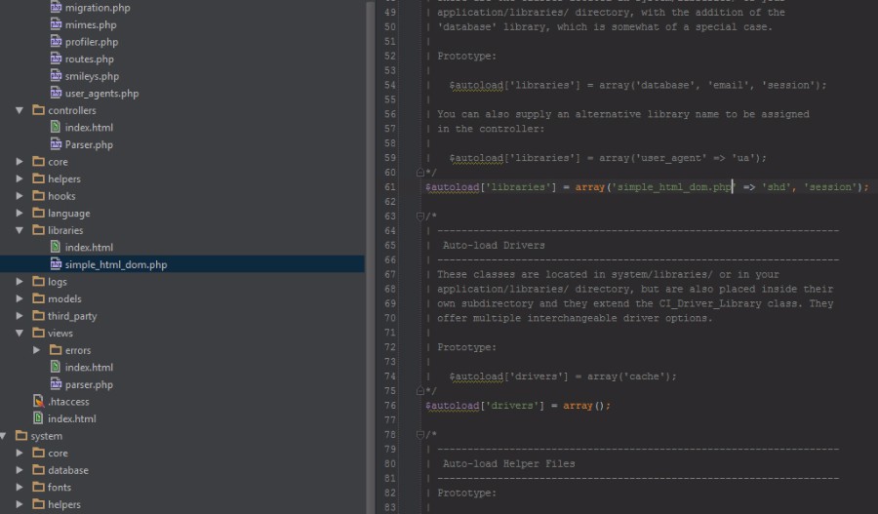
Task: Click the 'Auto-load Helper Files' comment heading
Action: 508,463
